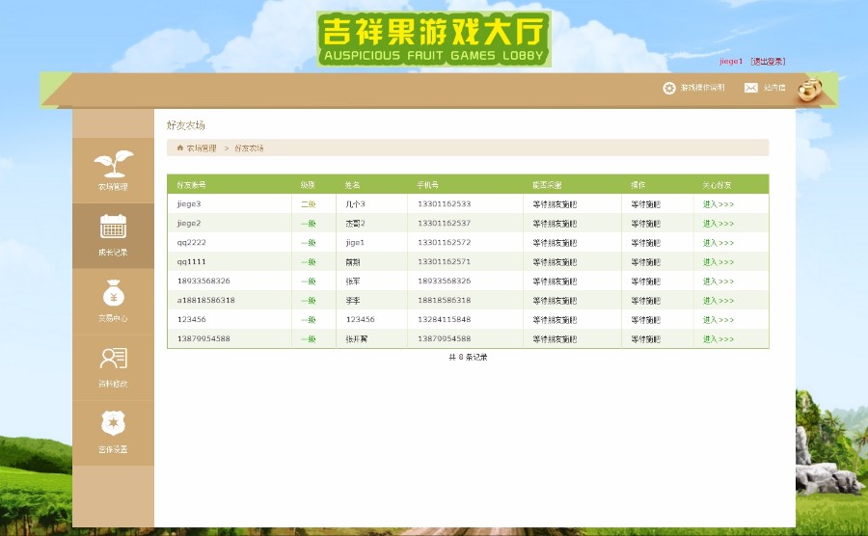
Task: Click phone number 13284115848
Action: (445, 320)
